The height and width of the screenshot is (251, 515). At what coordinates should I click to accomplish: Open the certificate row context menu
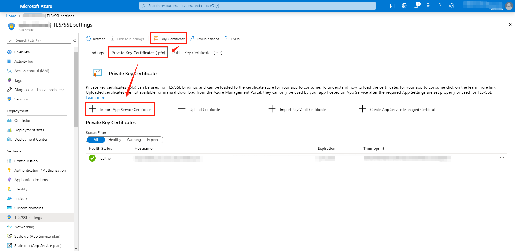[x=502, y=158]
